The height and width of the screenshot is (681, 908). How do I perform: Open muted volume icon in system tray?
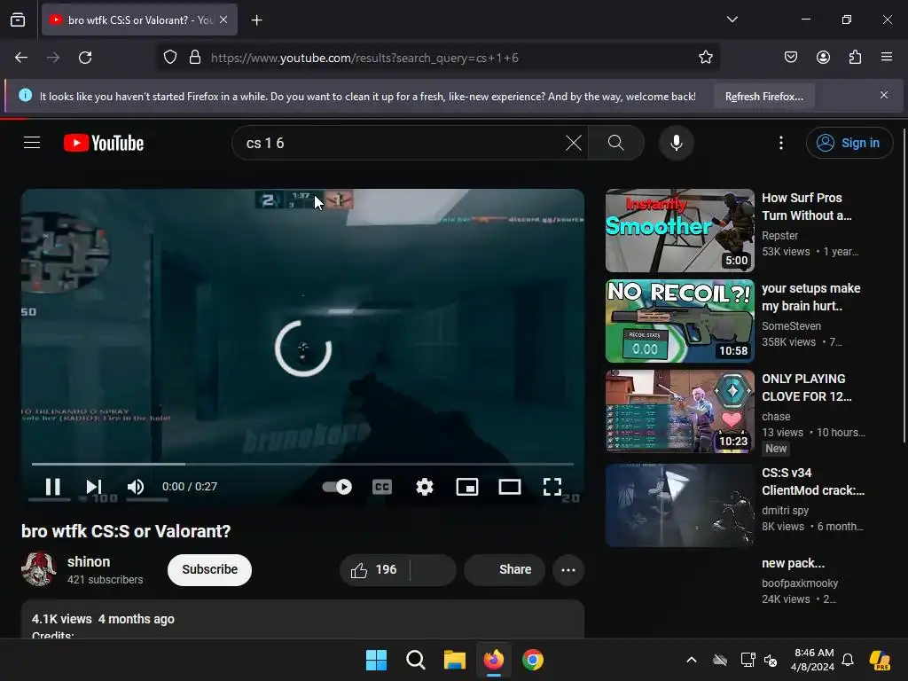click(x=771, y=660)
